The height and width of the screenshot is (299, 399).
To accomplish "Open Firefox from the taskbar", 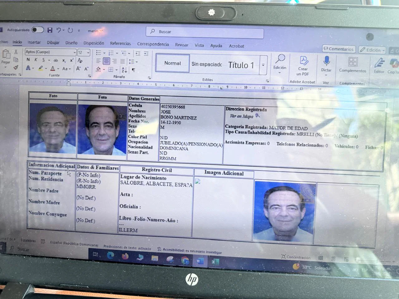I will coord(125,256).
